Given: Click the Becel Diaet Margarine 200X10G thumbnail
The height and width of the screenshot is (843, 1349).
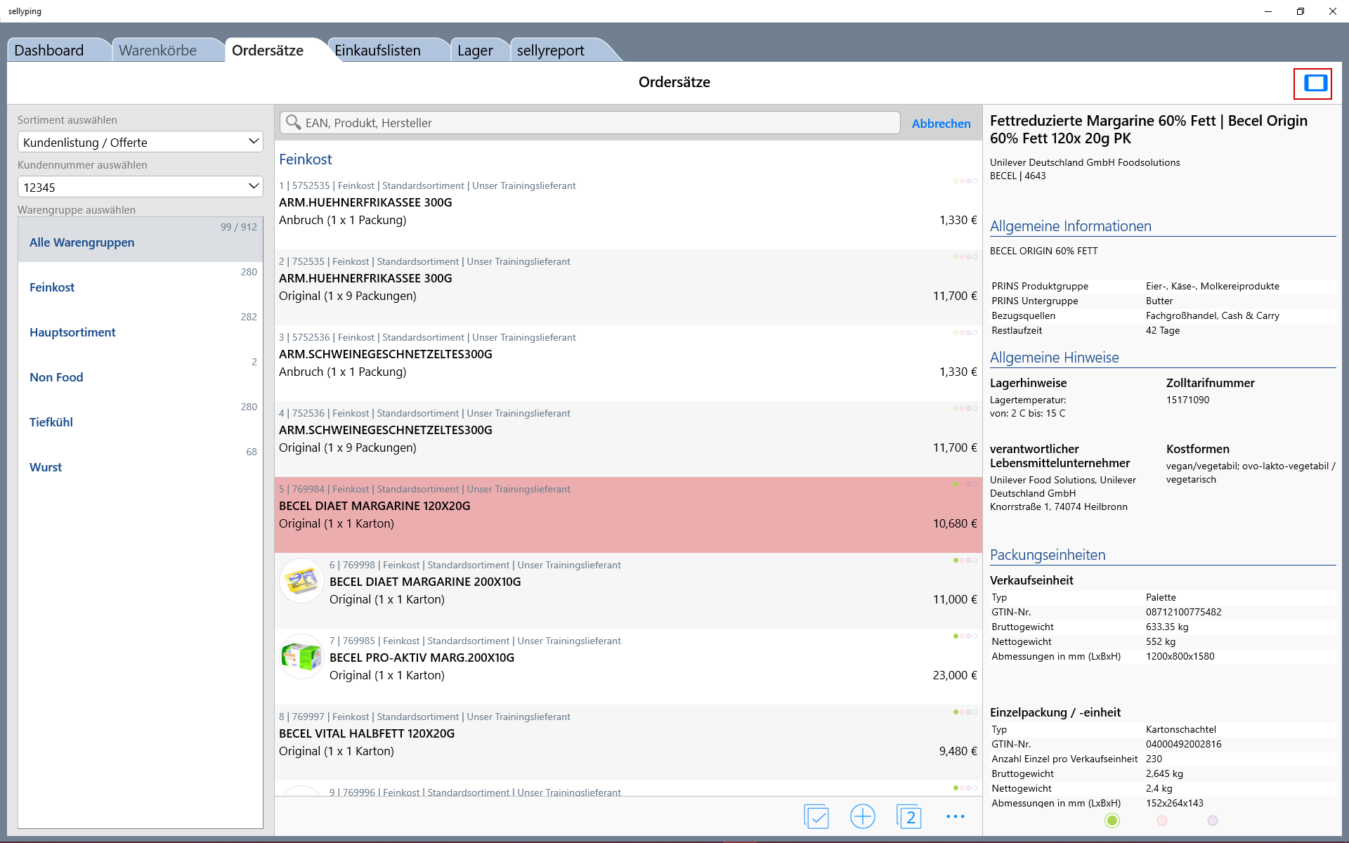Looking at the screenshot, I should coord(301,581).
